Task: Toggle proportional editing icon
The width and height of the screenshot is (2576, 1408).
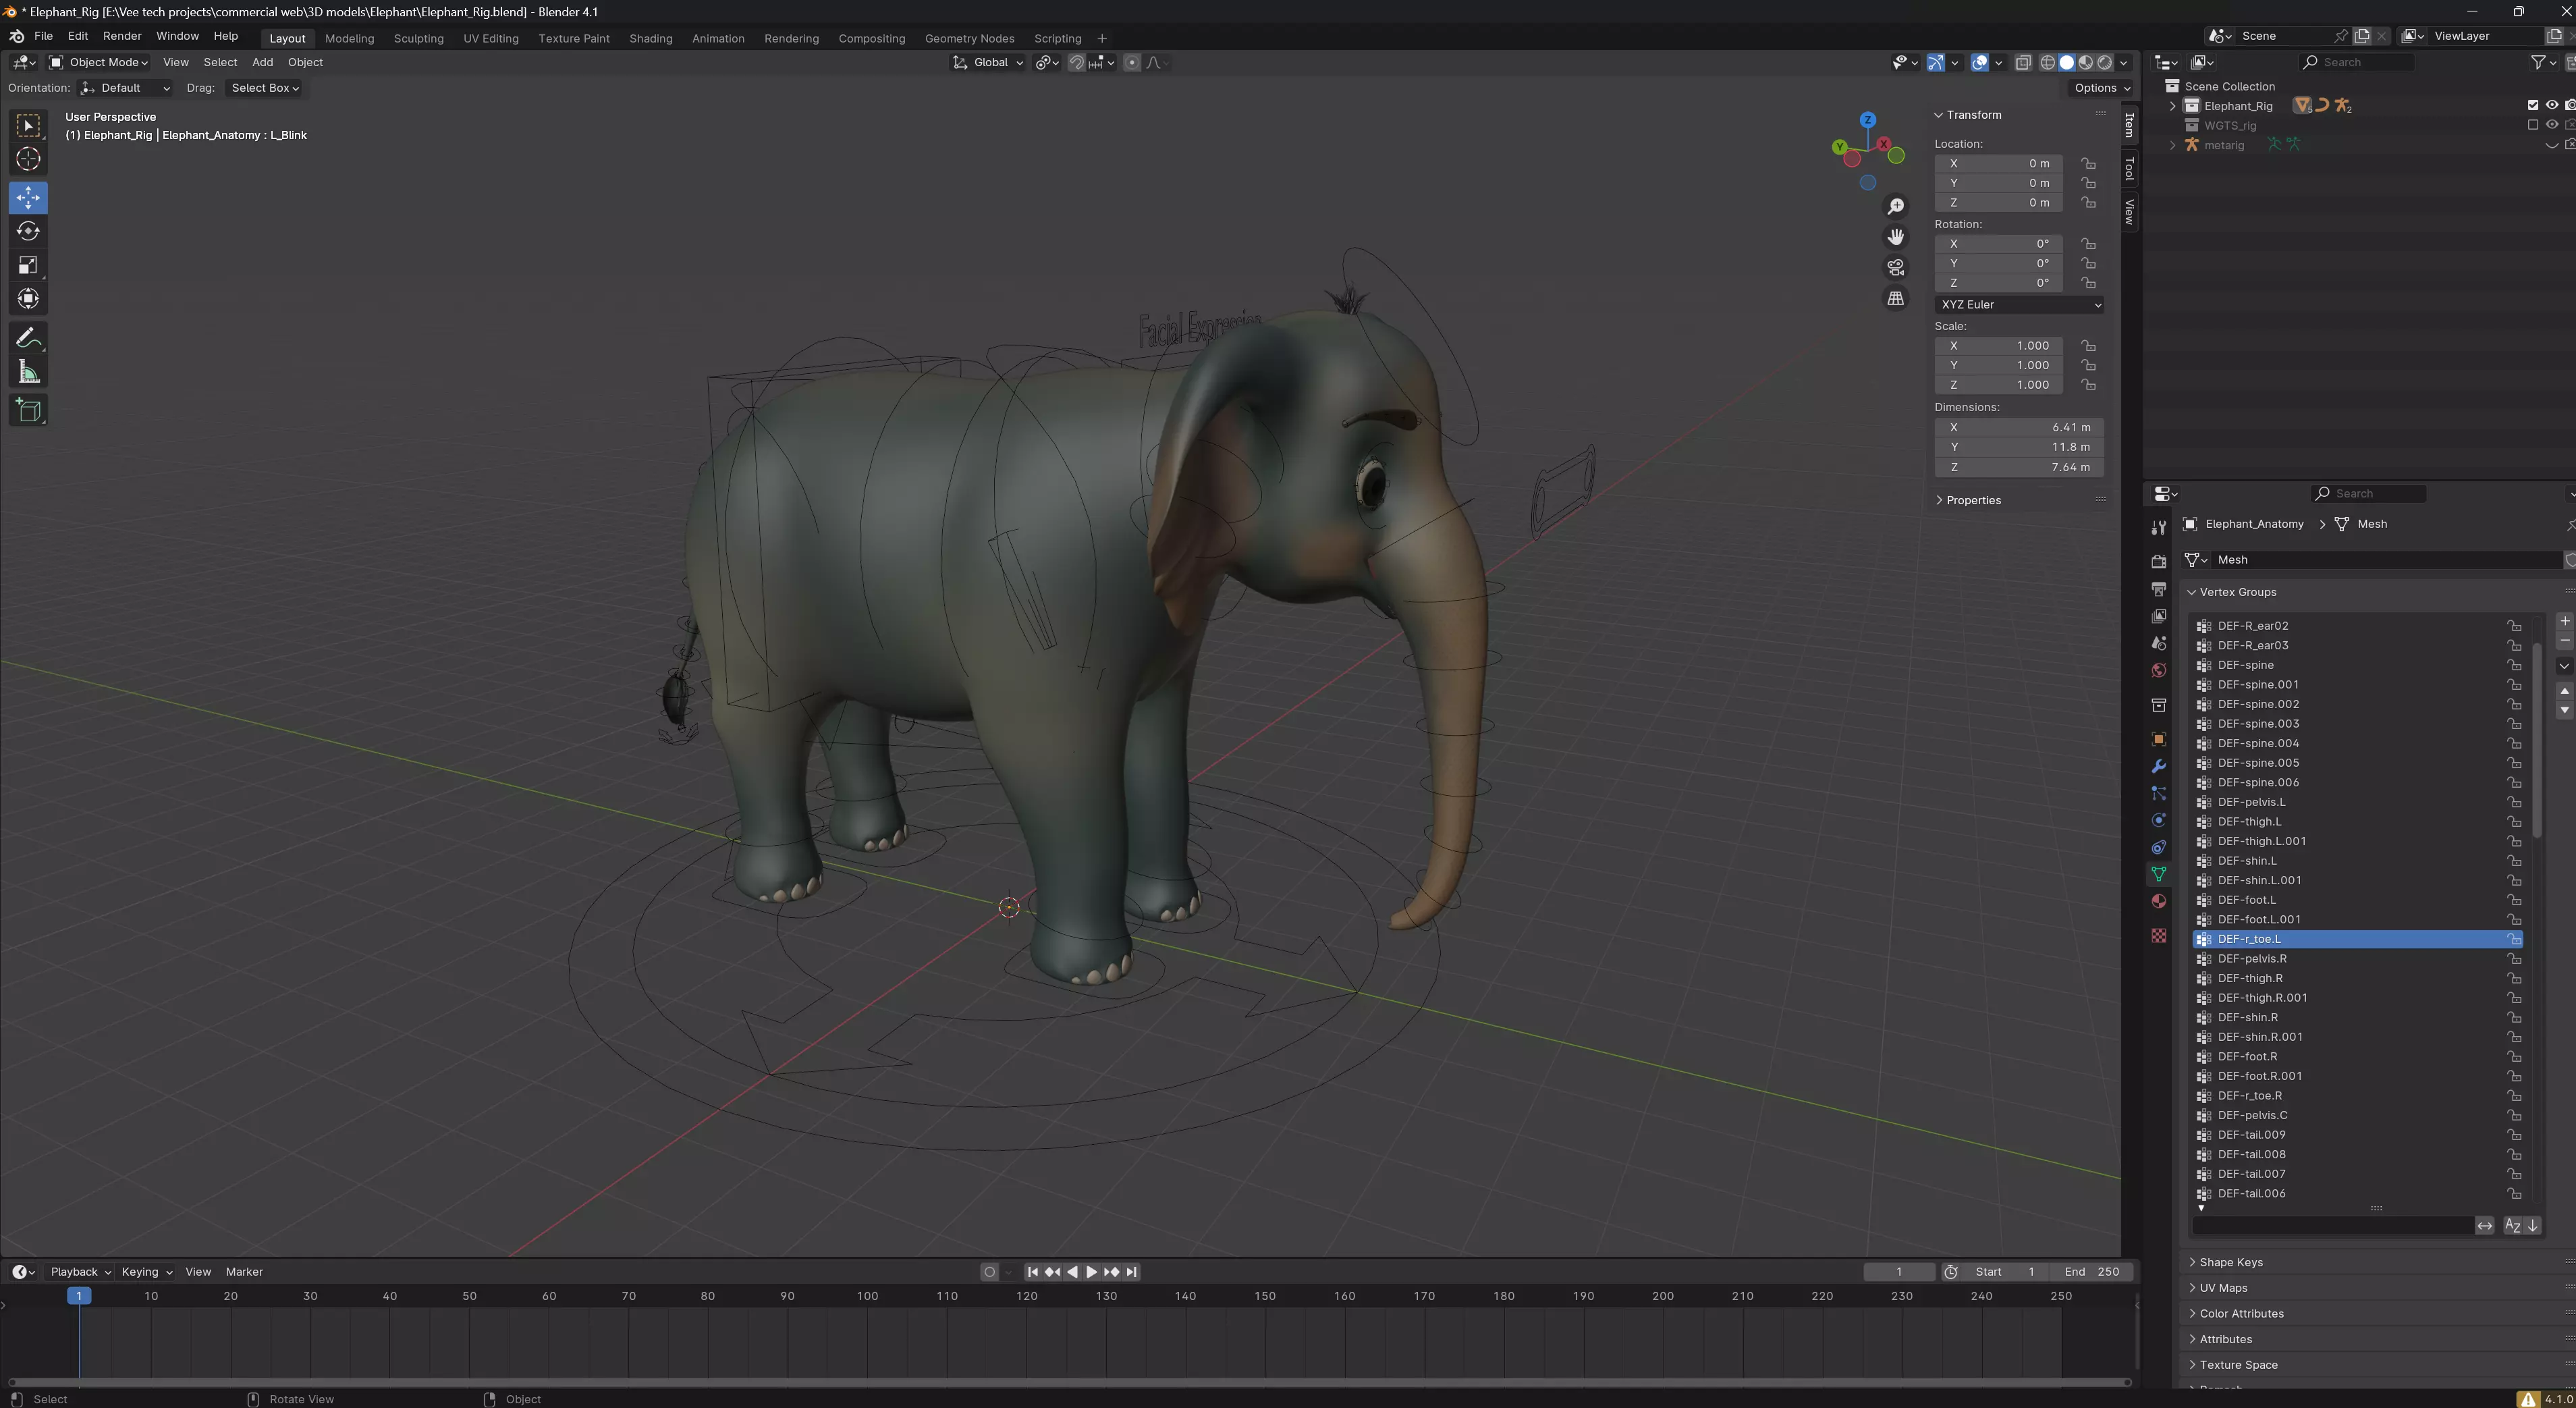Action: (1131, 62)
